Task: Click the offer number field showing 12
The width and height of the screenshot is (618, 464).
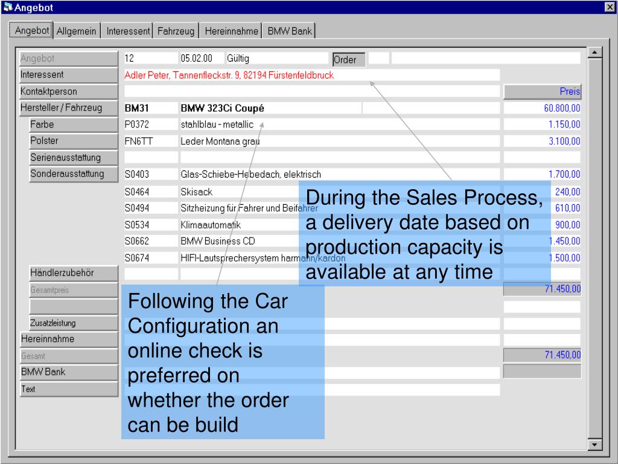Action: coord(150,59)
